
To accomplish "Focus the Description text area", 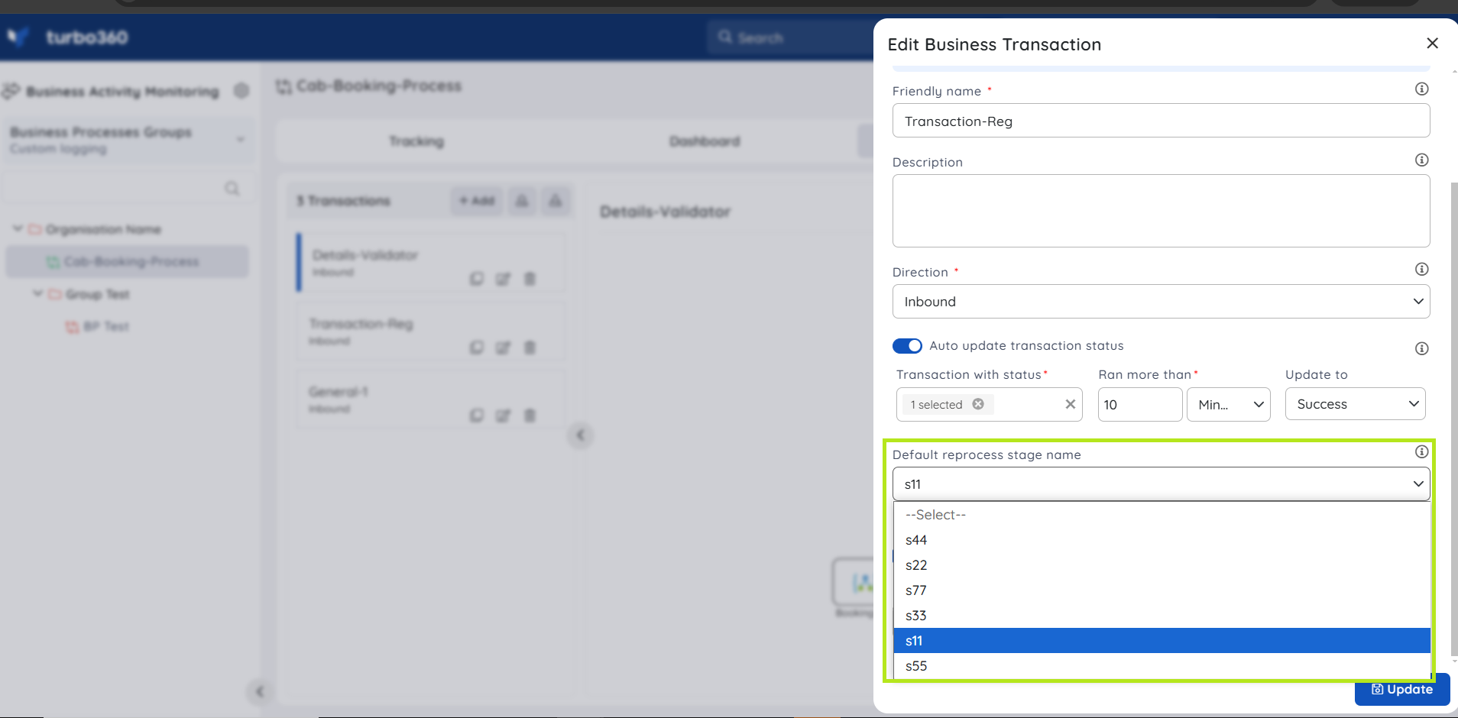I will pos(1161,211).
